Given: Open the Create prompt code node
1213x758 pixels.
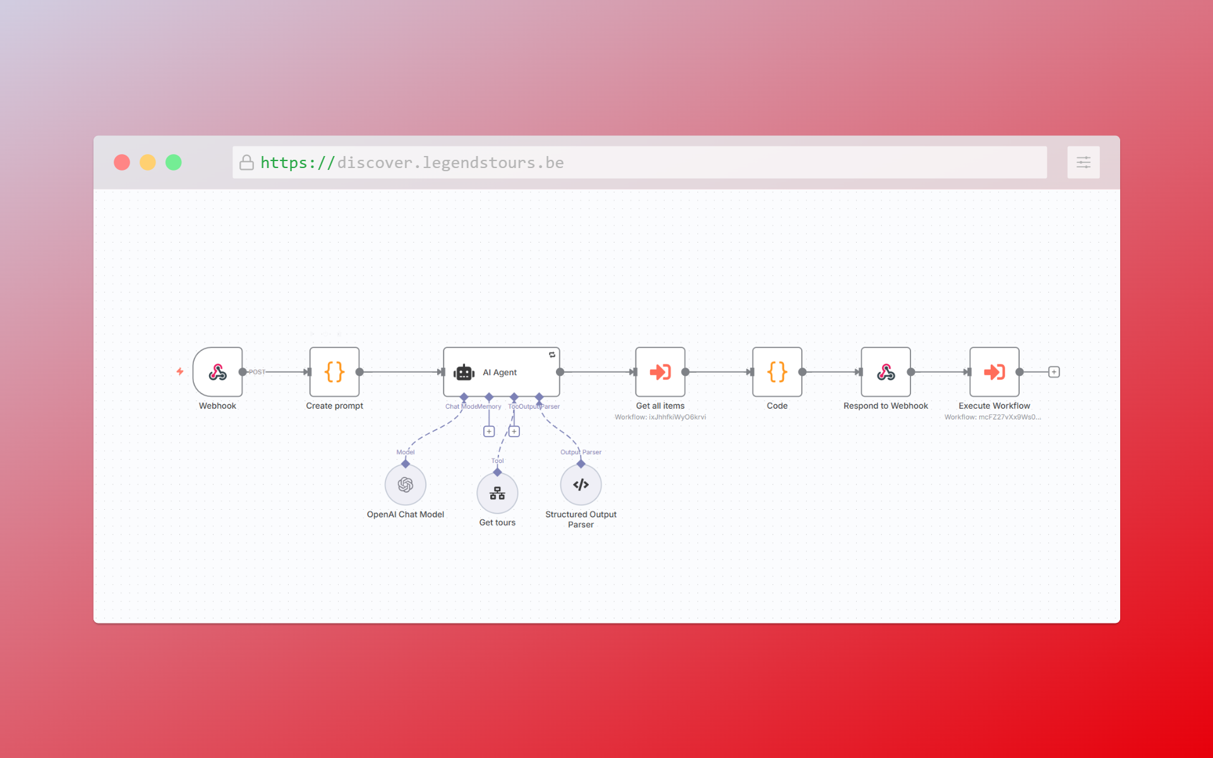Looking at the screenshot, I should coord(334,372).
